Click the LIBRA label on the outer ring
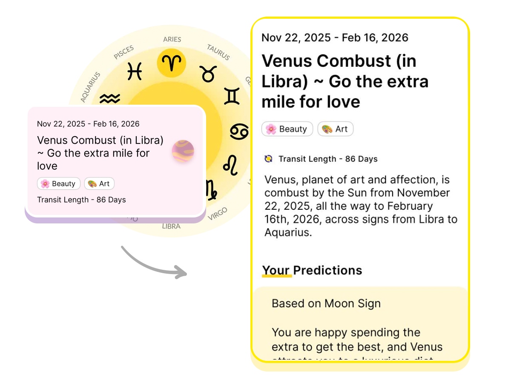Screen dimensions: 511x383 click(171, 226)
